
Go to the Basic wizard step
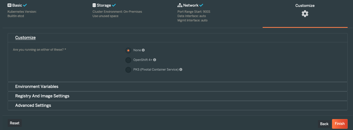pos(17,5)
